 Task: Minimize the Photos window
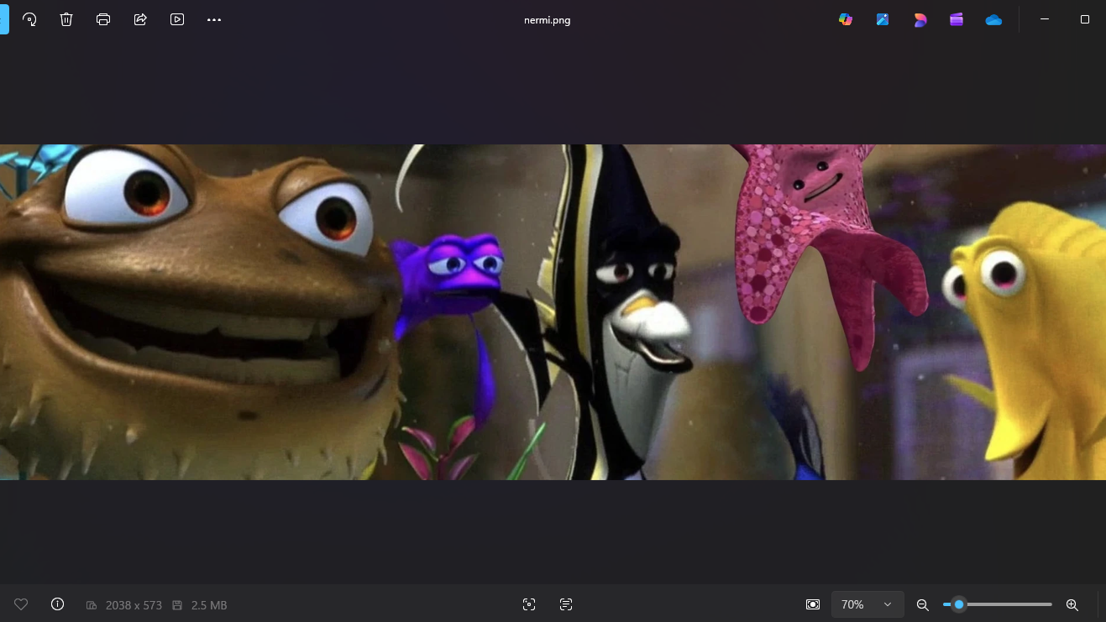pos(1045,19)
